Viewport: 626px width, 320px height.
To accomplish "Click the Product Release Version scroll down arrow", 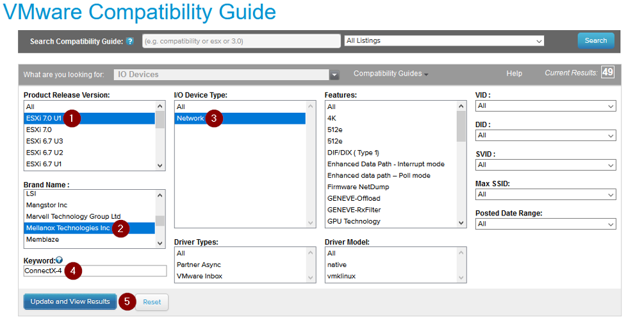I will click(160, 165).
